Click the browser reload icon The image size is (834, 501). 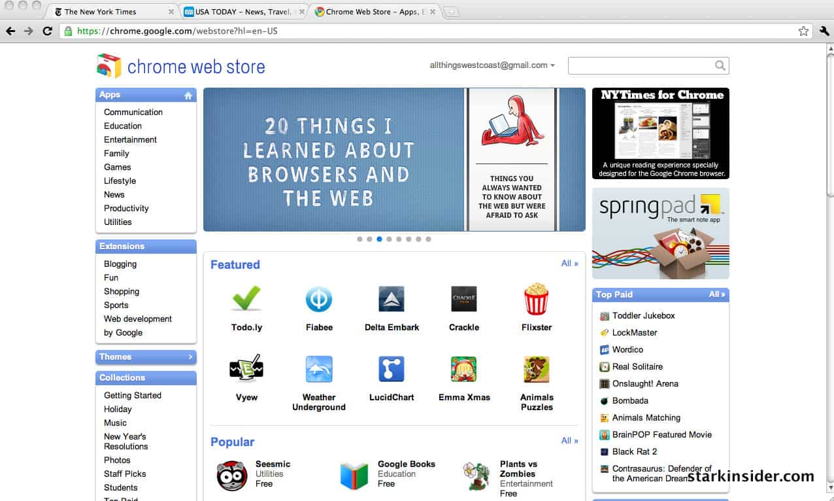(x=47, y=31)
